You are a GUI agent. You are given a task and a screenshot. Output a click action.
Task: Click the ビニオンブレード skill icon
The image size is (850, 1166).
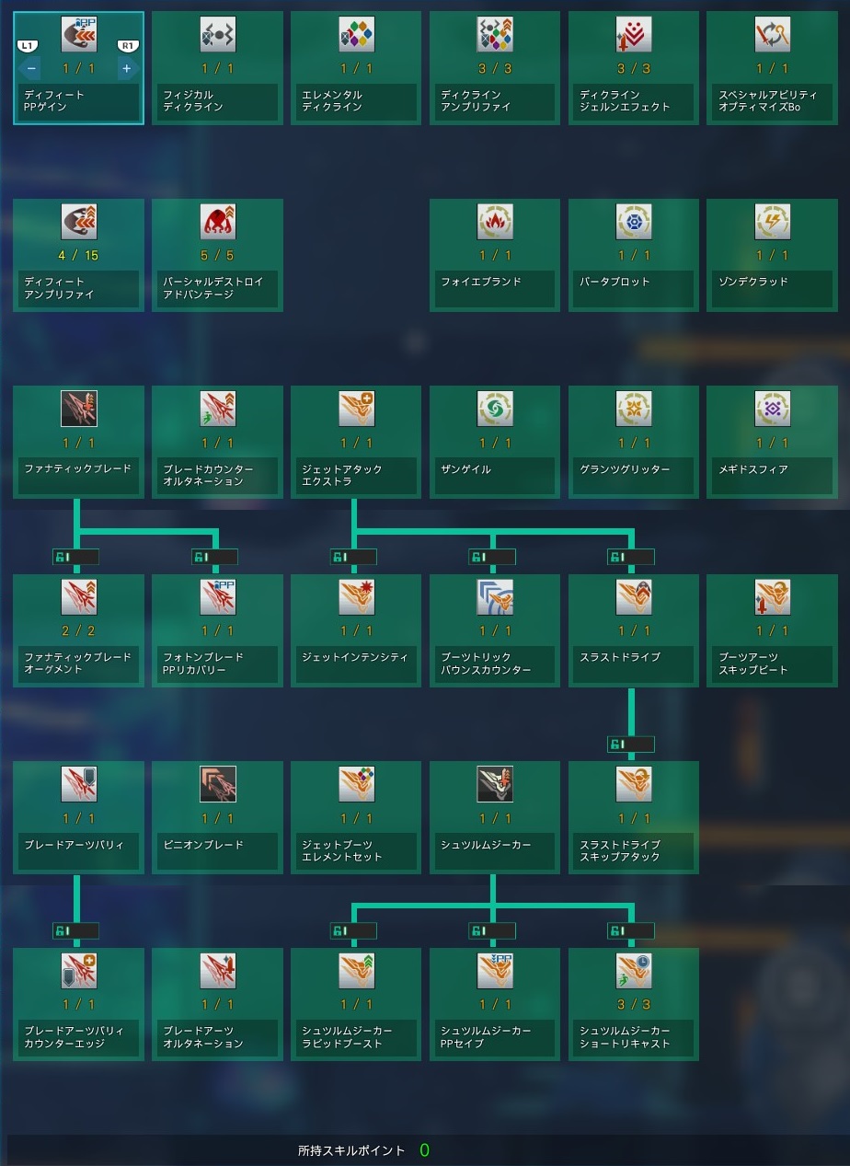(x=217, y=783)
